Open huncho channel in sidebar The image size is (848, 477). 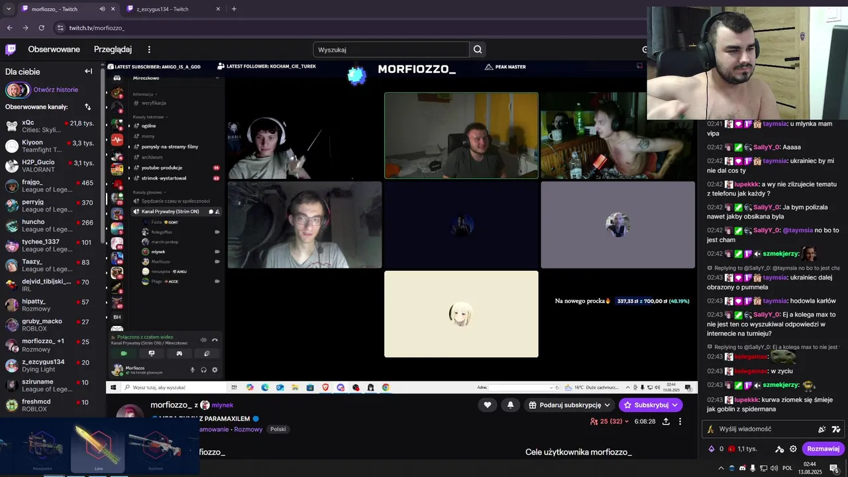coord(52,226)
